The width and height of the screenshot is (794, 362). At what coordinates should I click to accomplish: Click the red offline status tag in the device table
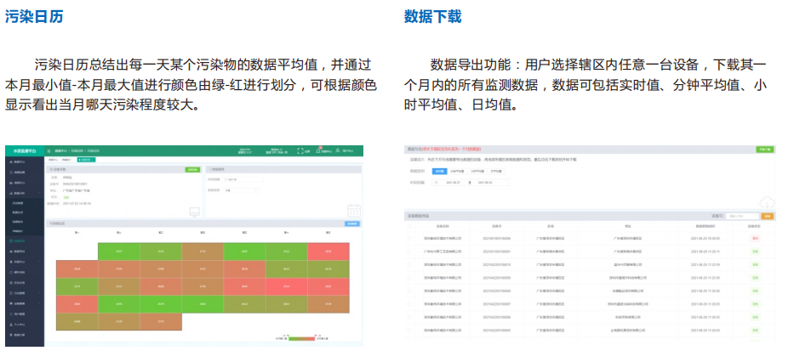click(756, 238)
